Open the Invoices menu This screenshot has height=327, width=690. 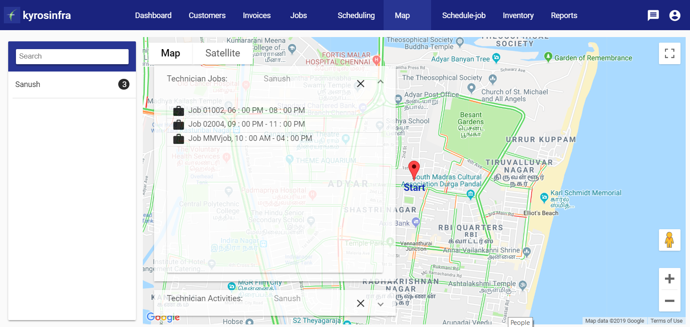[x=257, y=16]
